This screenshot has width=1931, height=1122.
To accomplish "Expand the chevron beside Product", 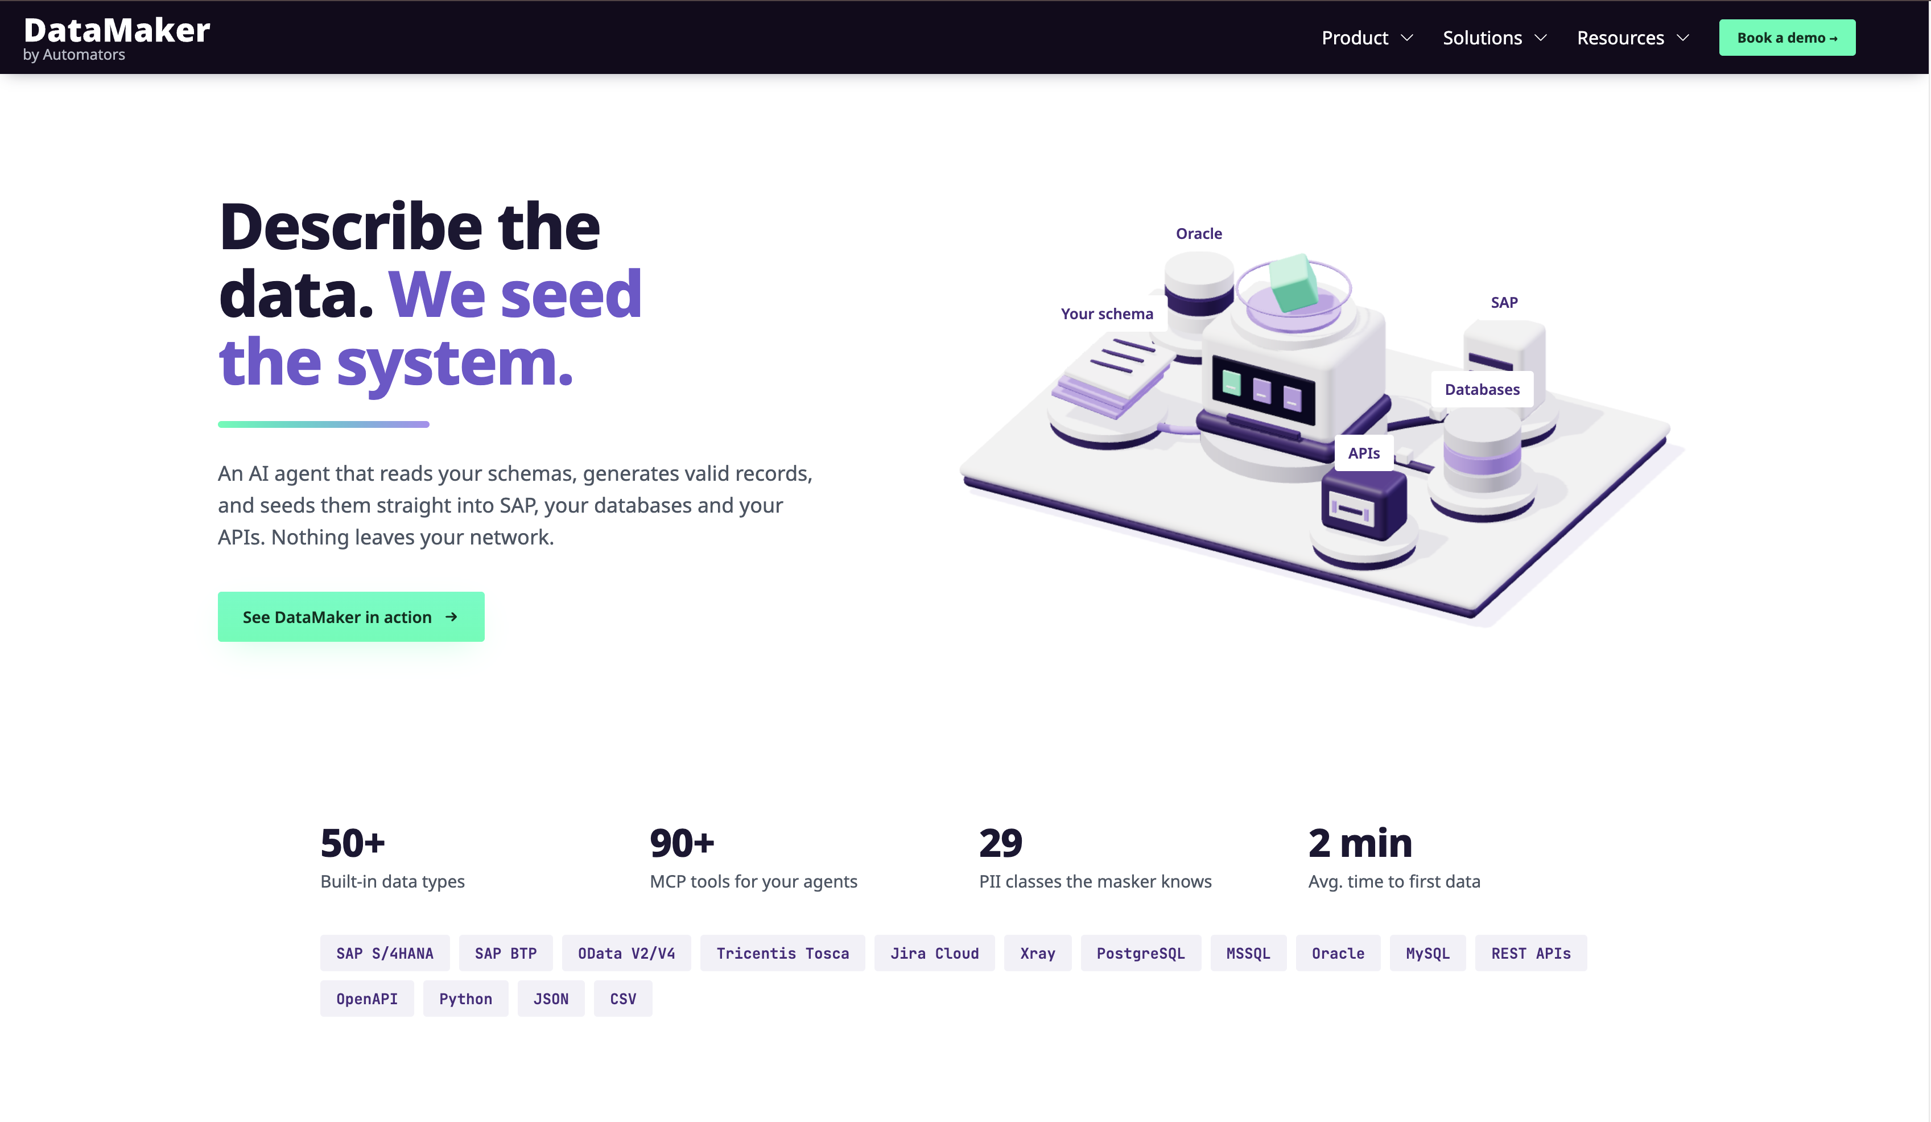I will 1407,38.
